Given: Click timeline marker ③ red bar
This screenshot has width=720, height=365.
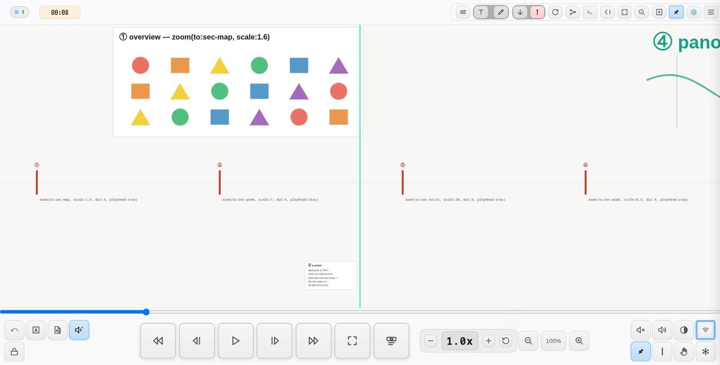Looking at the screenshot, I should [403, 182].
